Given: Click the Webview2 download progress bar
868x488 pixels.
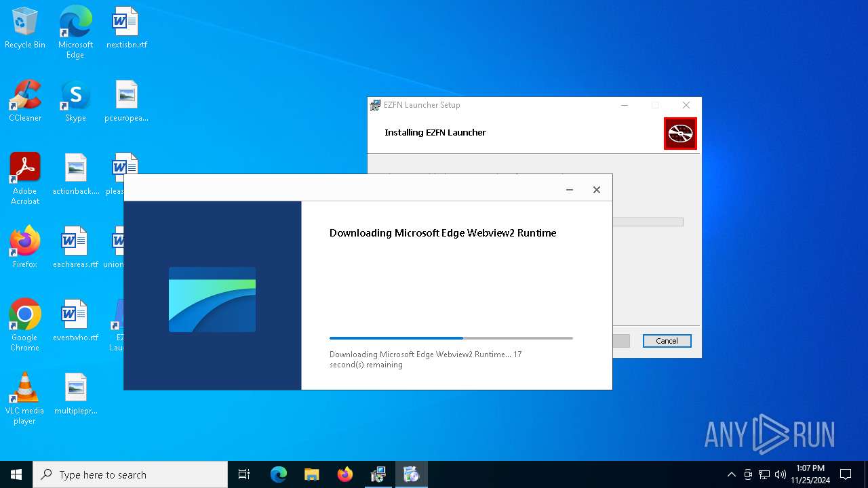Looking at the screenshot, I should point(451,338).
